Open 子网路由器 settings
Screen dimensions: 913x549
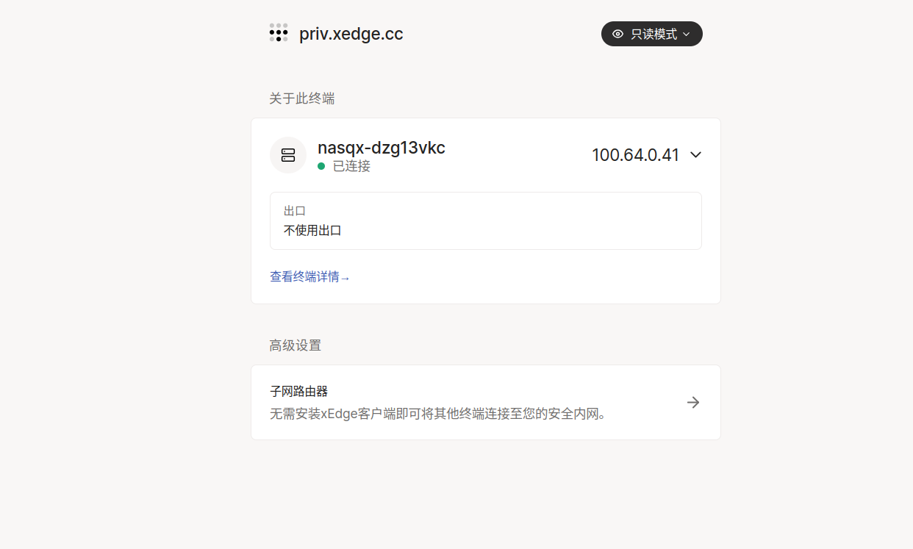pos(485,402)
